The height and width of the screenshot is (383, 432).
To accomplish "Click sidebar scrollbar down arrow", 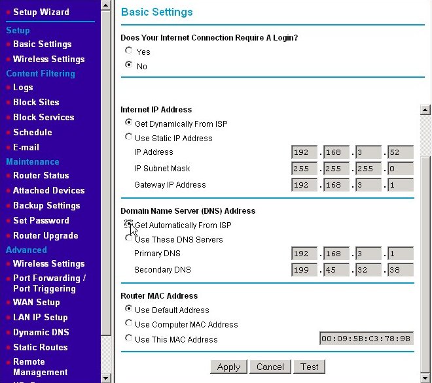I will pyautogui.click(x=106, y=378).
